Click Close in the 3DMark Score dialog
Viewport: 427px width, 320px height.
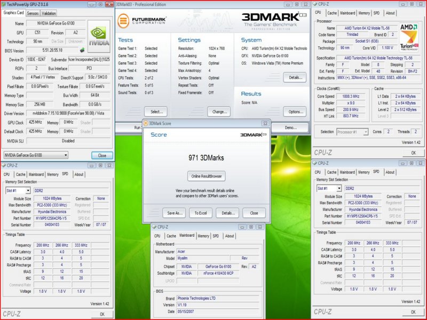pos(254,213)
